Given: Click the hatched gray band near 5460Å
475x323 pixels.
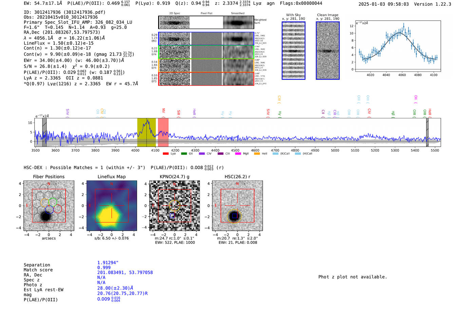Looking at the screenshot, I should [x=427, y=132].
